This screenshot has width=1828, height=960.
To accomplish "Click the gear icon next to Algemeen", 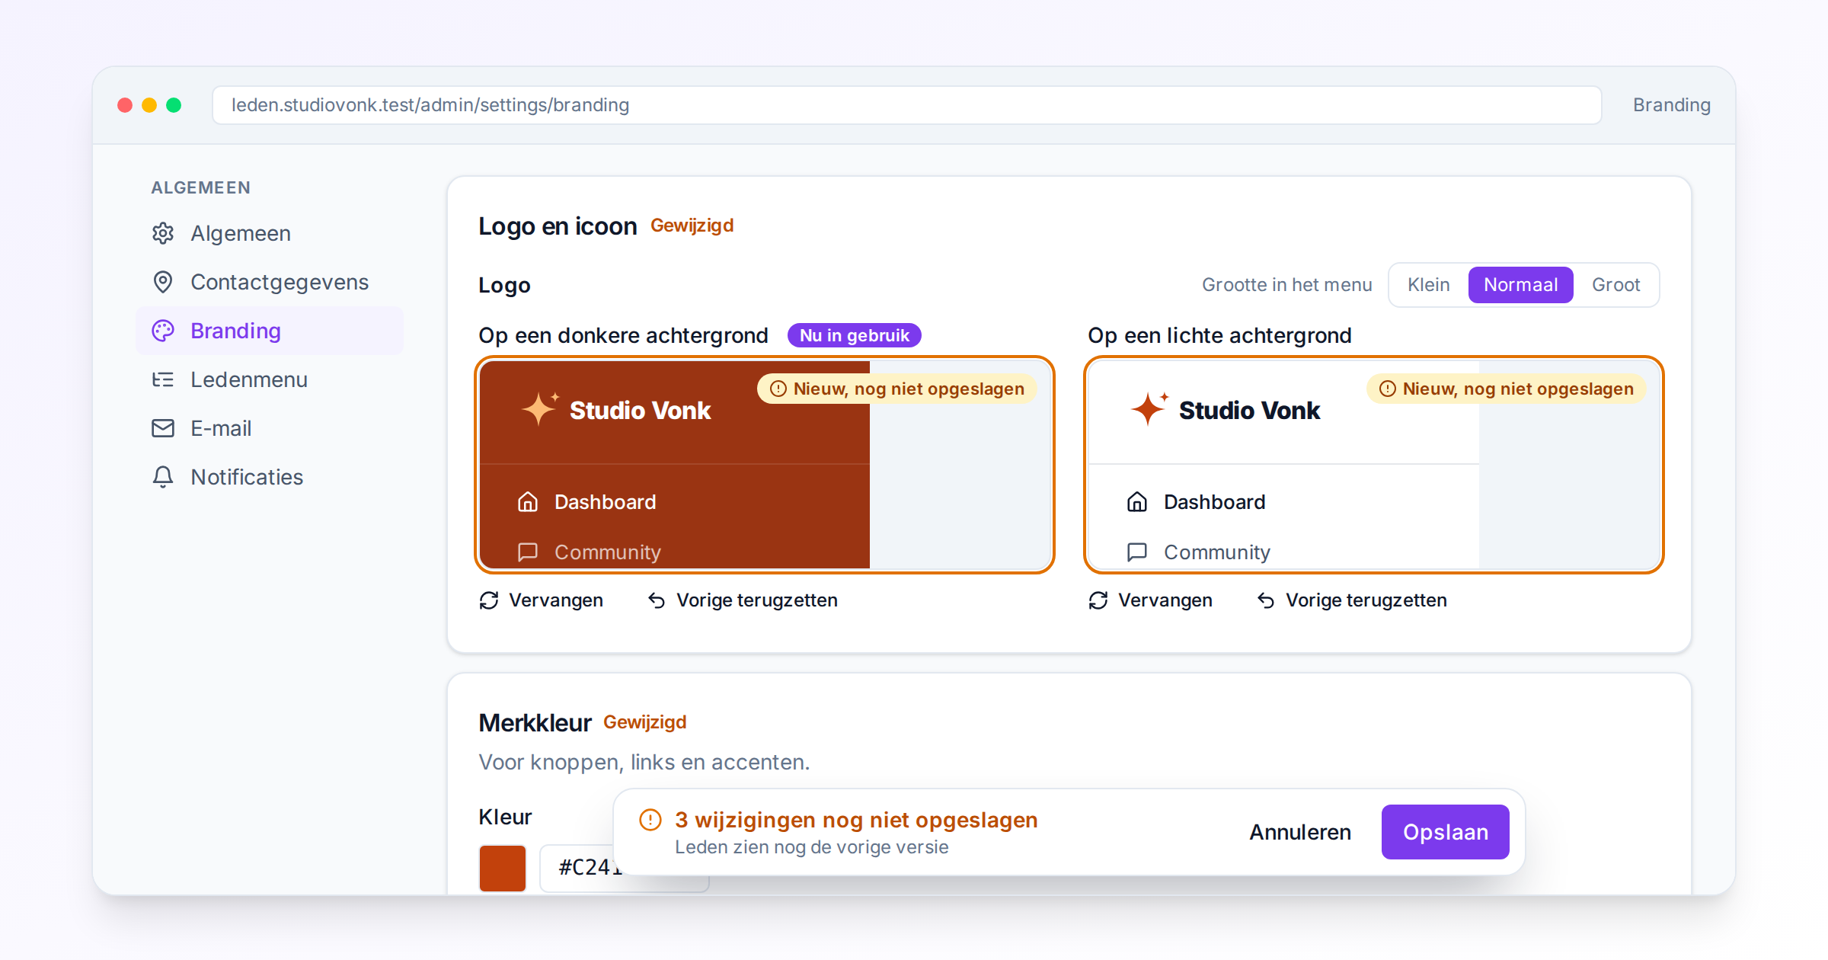I will coord(163,233).
